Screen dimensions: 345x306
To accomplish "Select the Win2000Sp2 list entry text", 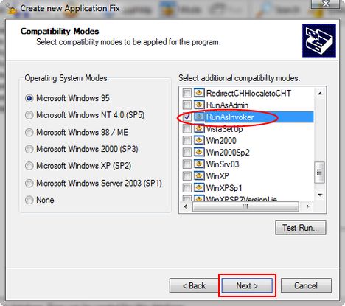I will 228,153.
